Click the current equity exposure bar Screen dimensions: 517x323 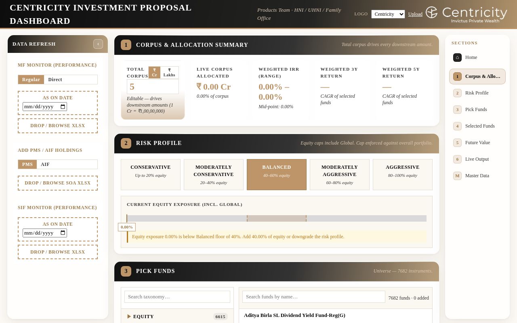(x=277, y=218)
